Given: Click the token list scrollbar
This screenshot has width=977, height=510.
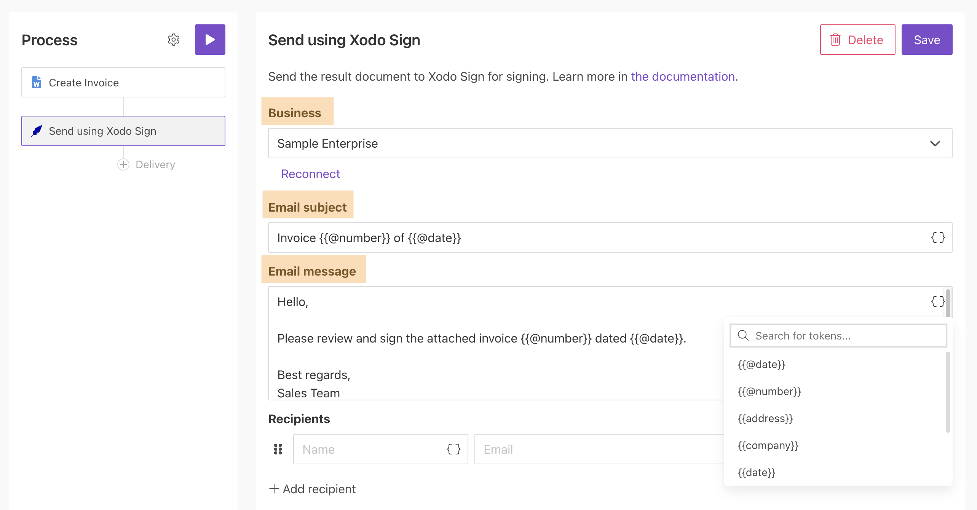Looking at the screenshot, I should (x=948, y=392).
